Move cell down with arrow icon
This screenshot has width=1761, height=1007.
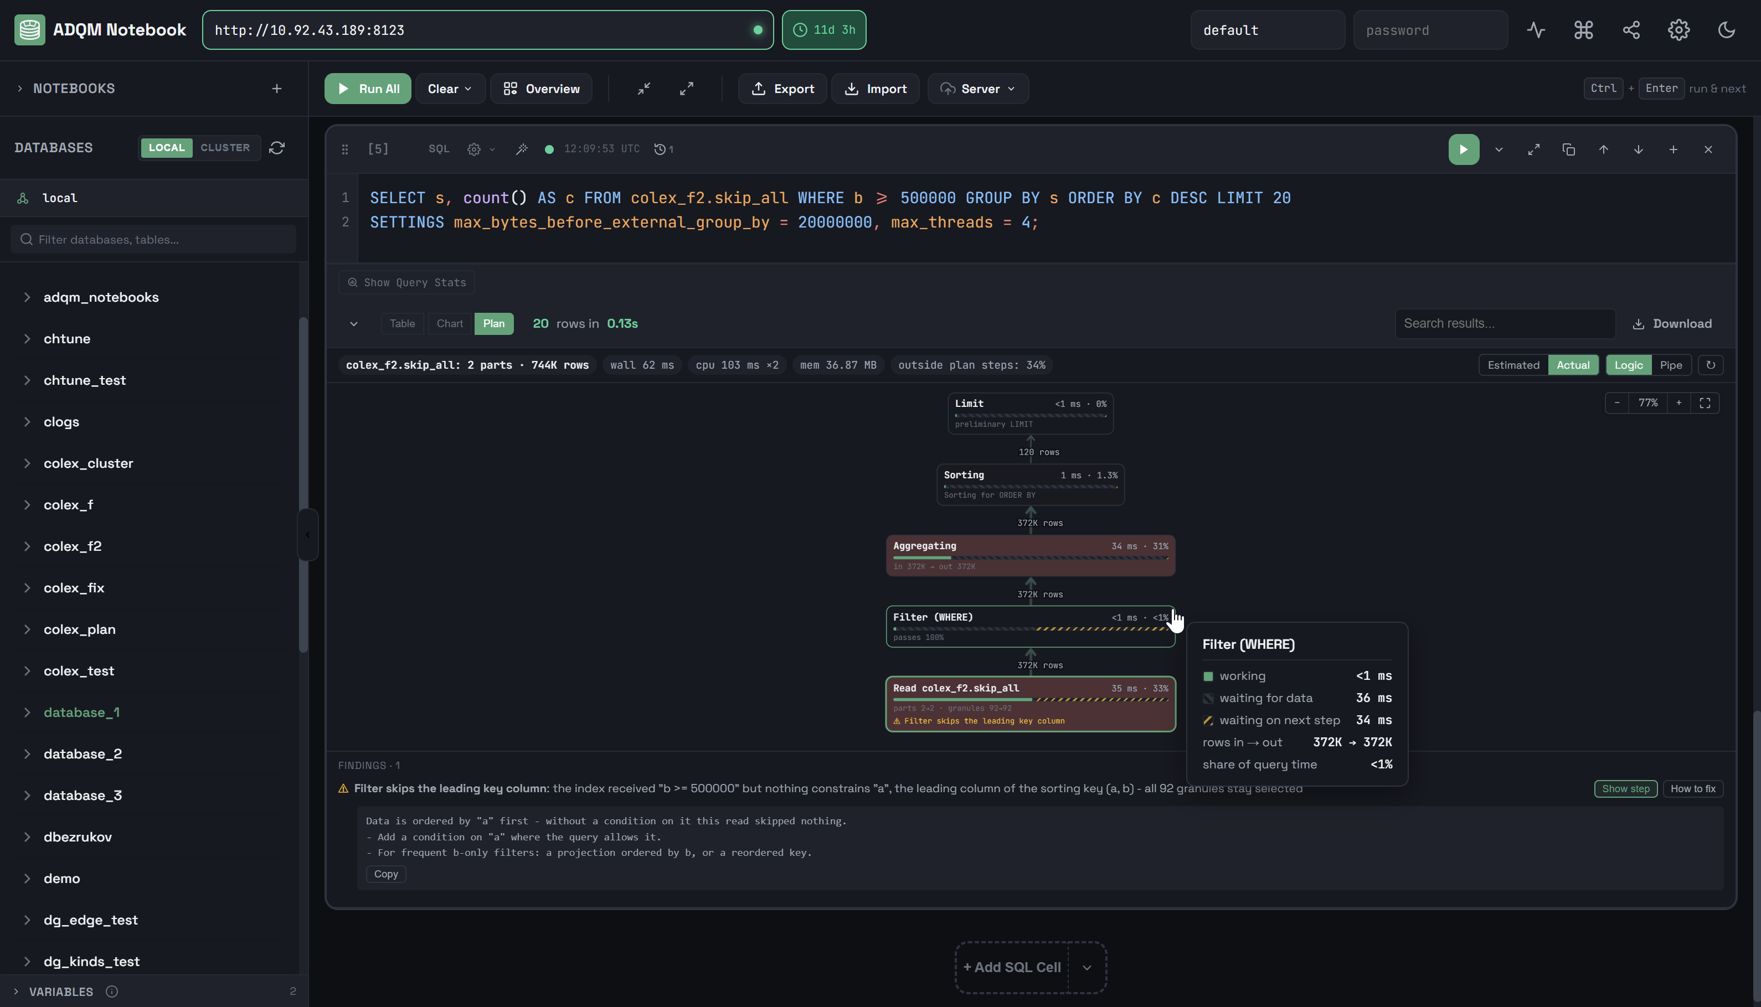[x=1639, y=149]
